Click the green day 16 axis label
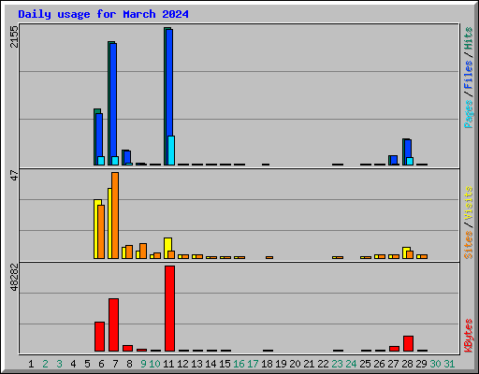The image size is (479, 374). pyautogui.click(x=239, y=364)
